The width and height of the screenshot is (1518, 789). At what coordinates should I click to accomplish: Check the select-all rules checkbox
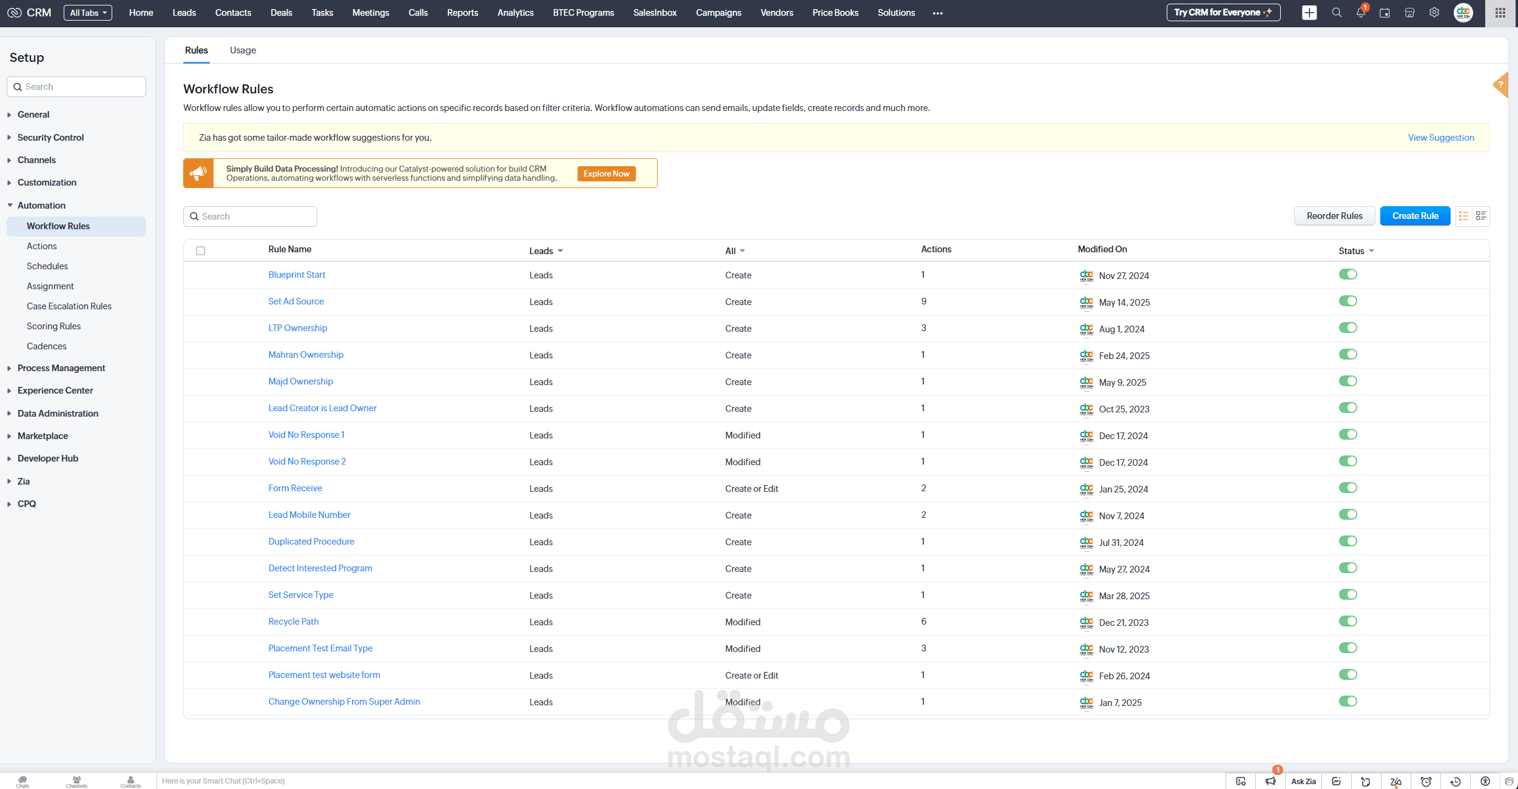click(x=201, y=251)
